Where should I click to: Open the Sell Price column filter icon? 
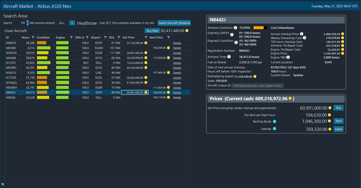point(146,37)
